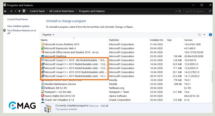This screenshot has width=215, height=116.
Task: Click the NetBeans IDE 8.2 RC icon
Action: pos(43,88)
